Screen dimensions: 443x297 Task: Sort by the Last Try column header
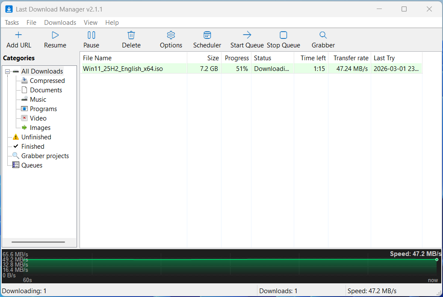[397, 58]
